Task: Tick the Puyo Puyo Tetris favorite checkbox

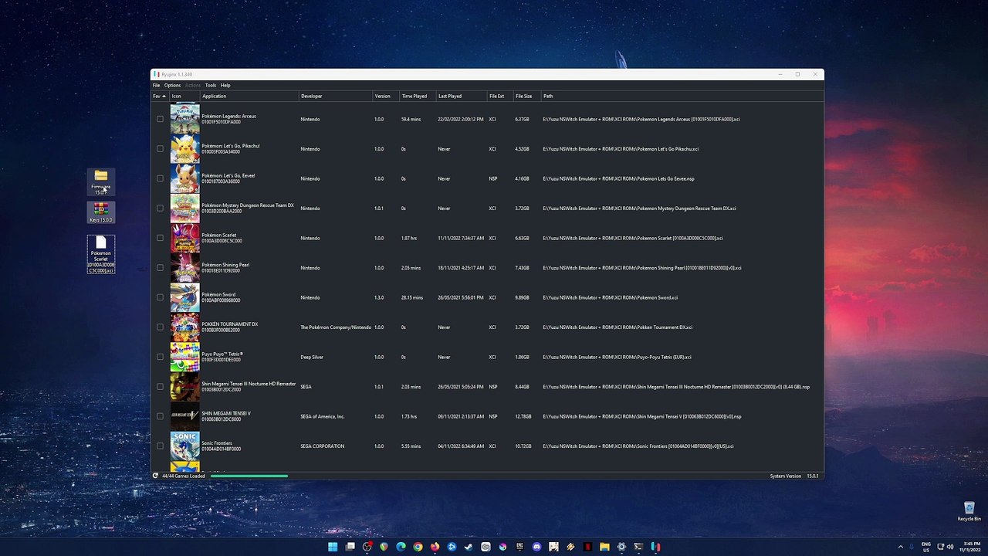Action: (160, 357)
